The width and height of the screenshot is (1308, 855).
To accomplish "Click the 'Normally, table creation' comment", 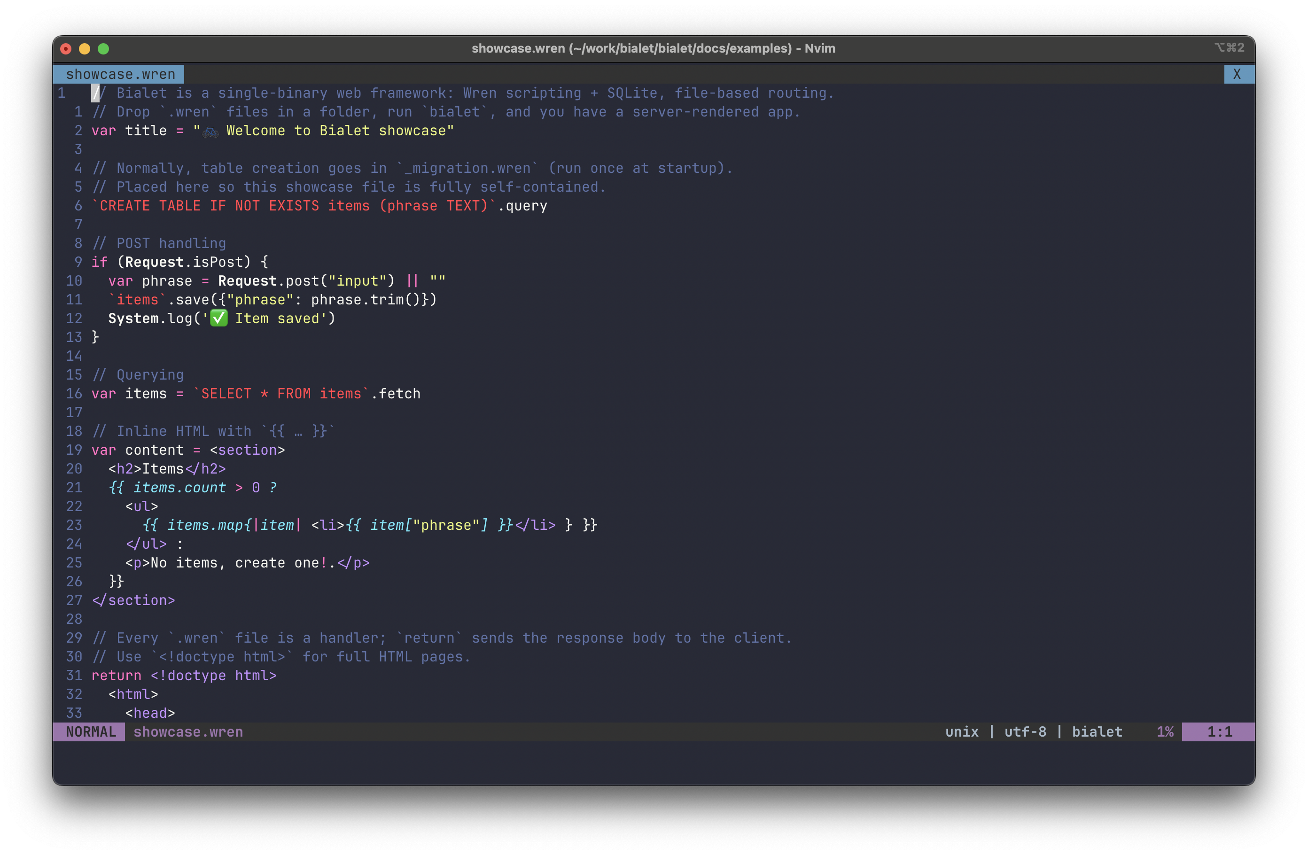I will point(412,168).
